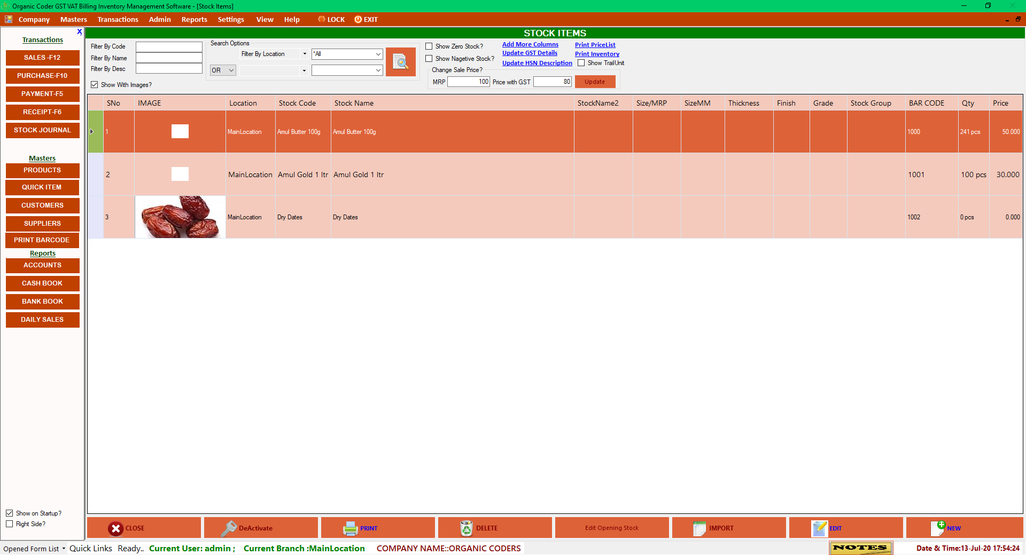This screenshot has height=555, width=1026.
Task: Open the Filter By Location dropdown
Action: tap(304, 53)
